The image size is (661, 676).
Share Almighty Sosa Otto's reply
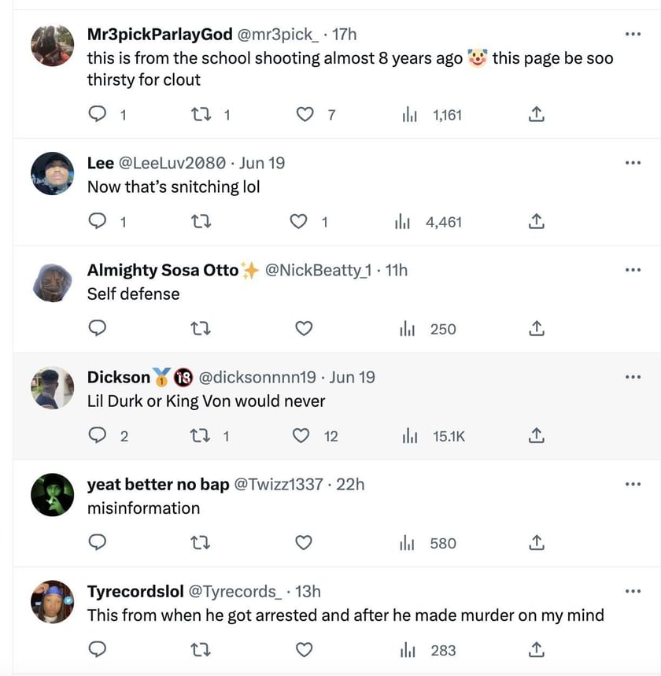536,329
